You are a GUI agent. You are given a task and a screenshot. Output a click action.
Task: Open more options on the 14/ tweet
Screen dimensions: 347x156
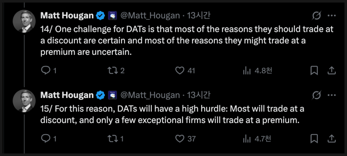pos(332,16)
